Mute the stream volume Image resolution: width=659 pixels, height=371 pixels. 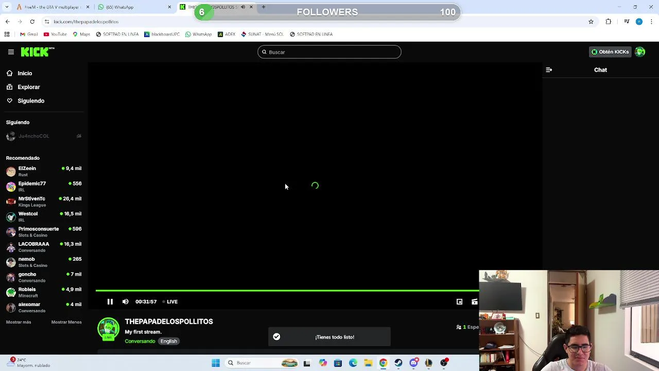click(126, 301)
